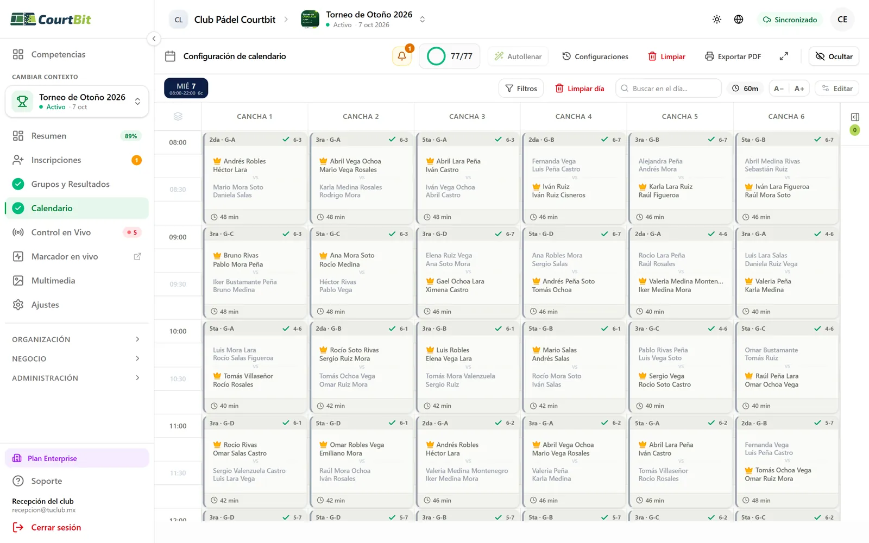Open the Resumen page
This screenshot has width=869, height=543.
[x=77, y=136]
